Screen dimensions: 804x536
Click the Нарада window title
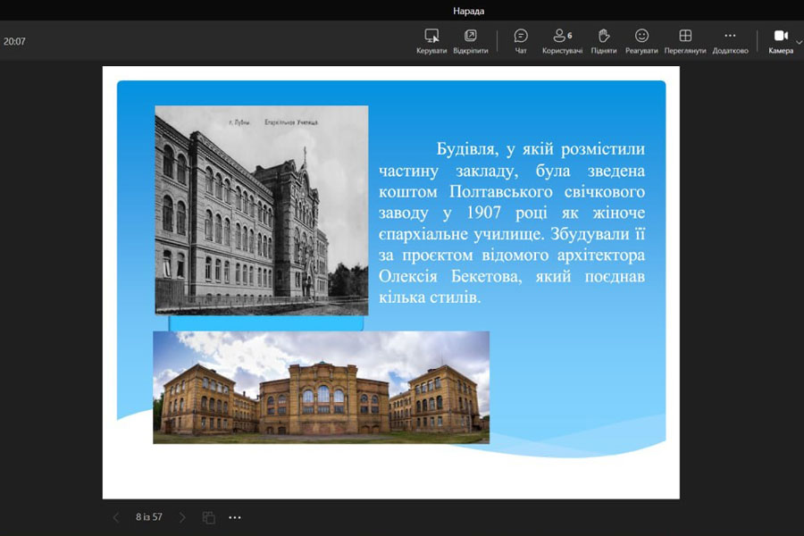point(468,11)
